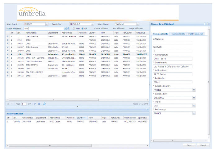Collapse the History Affiliation section toggle
Screen dimensions: 217x152
[147, 109]
